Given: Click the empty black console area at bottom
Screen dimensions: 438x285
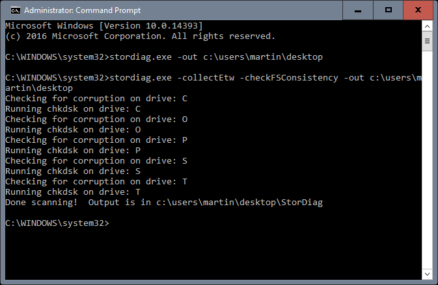Looking at the screenshot, I should point(212,255).
